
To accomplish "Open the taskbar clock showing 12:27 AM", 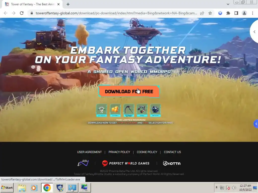I will click(245, 187).
